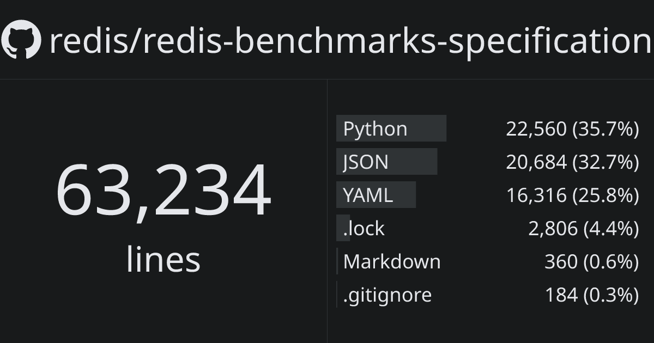Click the YAML text label
654x343 pixels.
368,195
